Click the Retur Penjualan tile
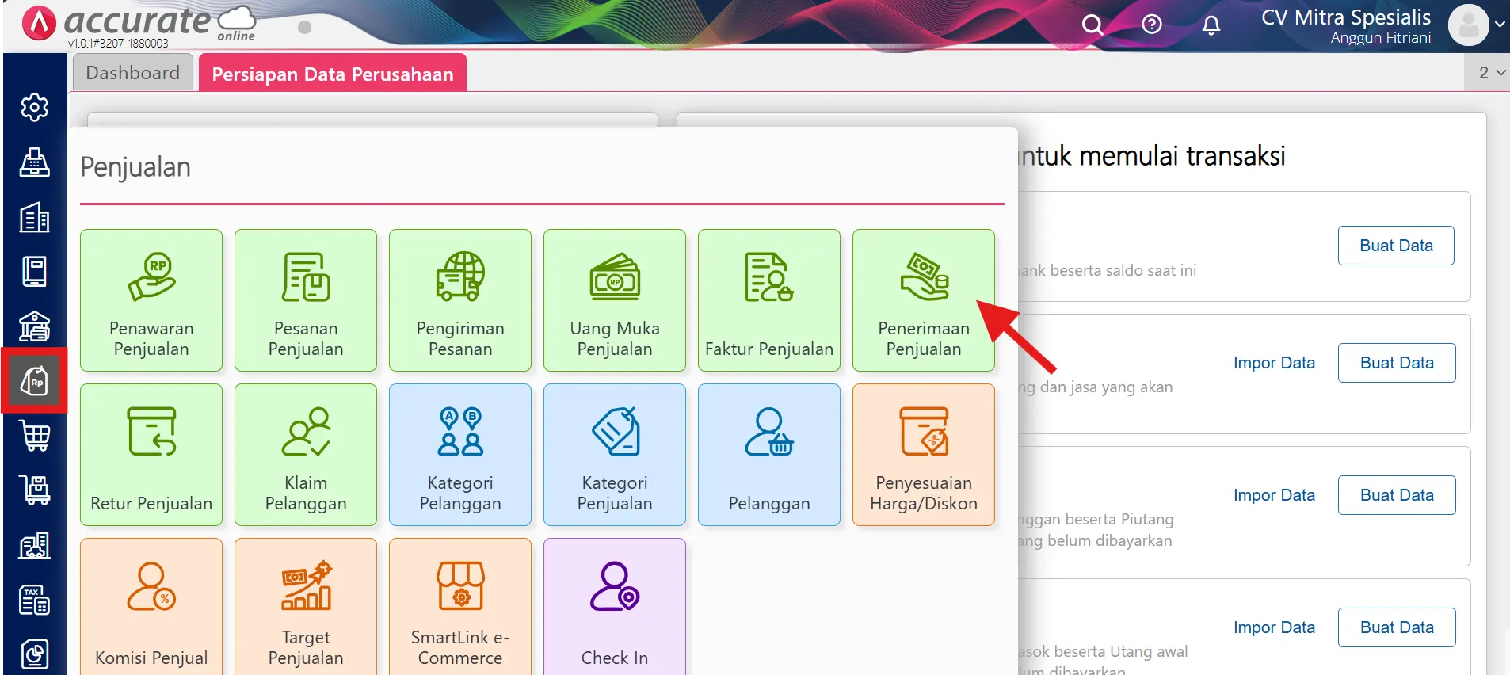The width and height of the screenshot is (1510, 675). coord(151,455)
